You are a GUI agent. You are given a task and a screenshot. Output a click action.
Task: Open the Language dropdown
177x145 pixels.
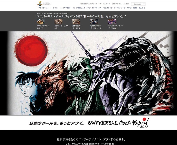point(138,4)
